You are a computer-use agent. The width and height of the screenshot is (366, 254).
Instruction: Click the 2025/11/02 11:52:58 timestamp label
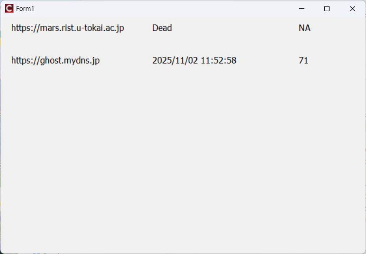[x=194, y=60]
